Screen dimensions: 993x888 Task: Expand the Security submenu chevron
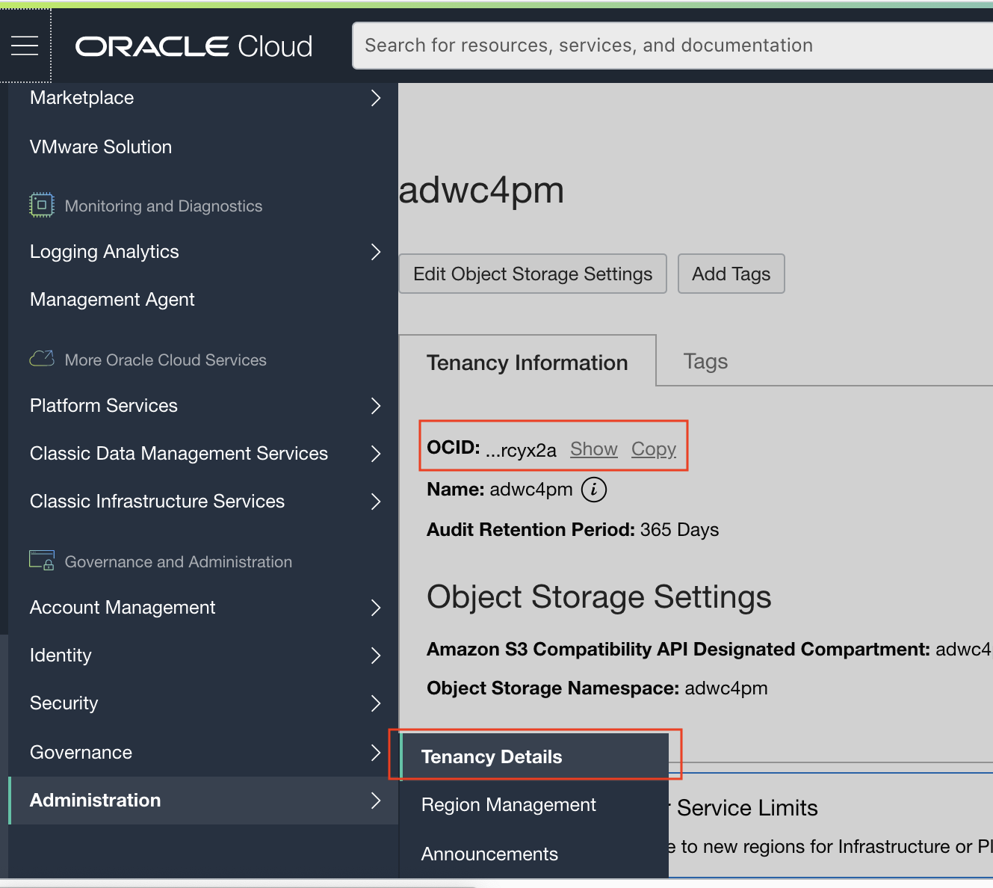click(375, 703)
